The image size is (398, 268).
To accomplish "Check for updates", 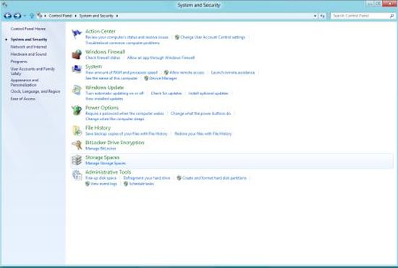I will pos(166,93).
